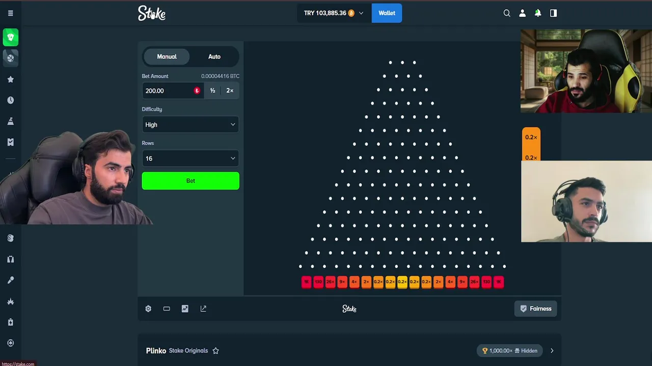The image size is (652, 366).
Task: Open the green Casino sidebar icon
Action: click(10, 37)
